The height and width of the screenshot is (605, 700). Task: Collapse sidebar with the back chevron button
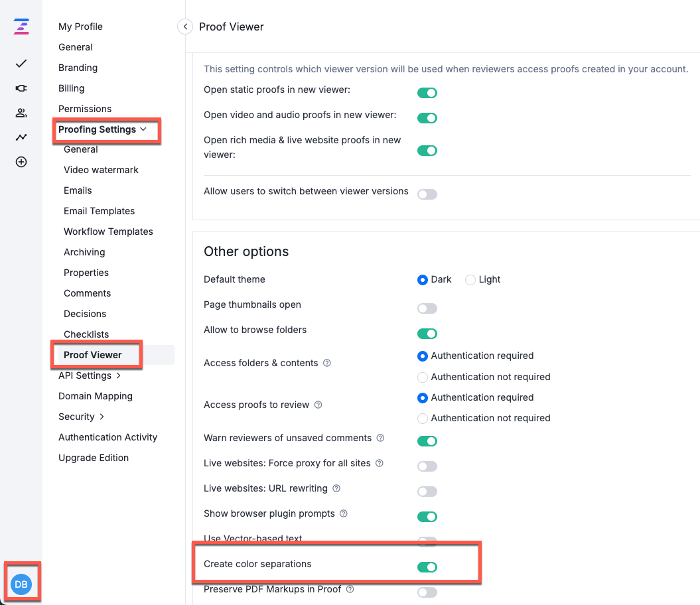tap(185, 27)
